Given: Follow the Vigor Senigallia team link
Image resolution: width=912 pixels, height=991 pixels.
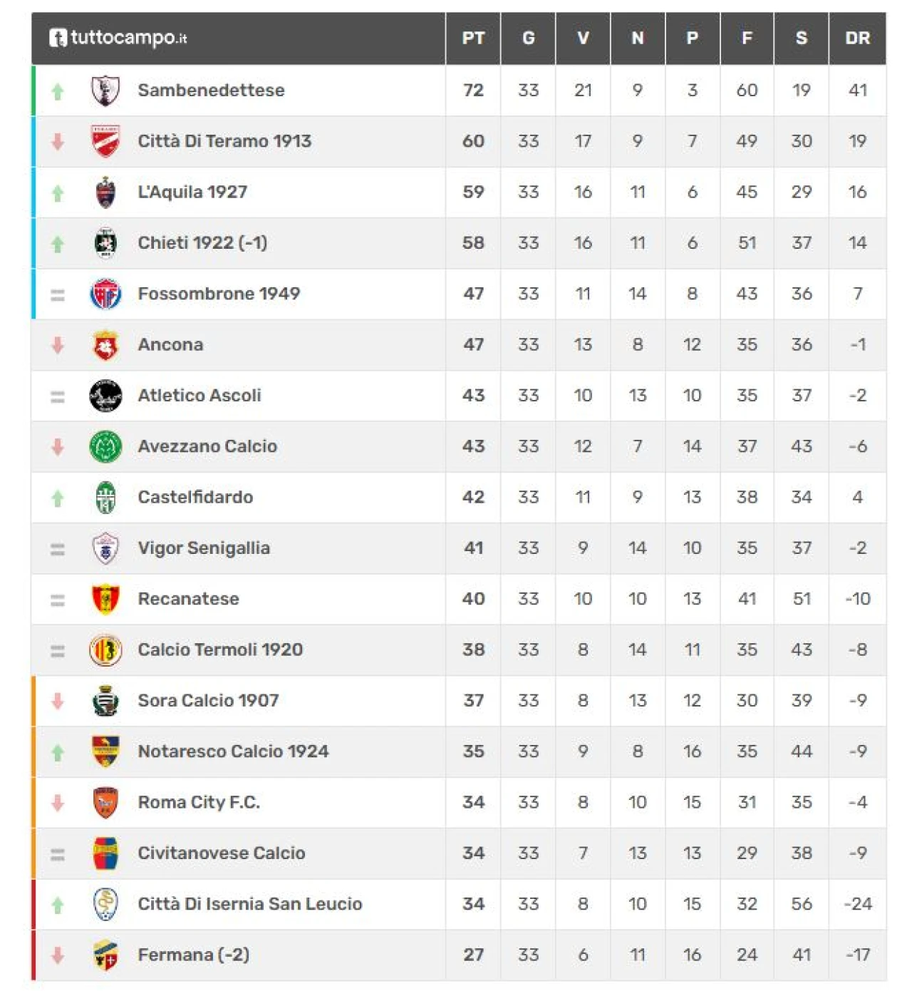Looking at the screenshot, I should coord(204,548).
